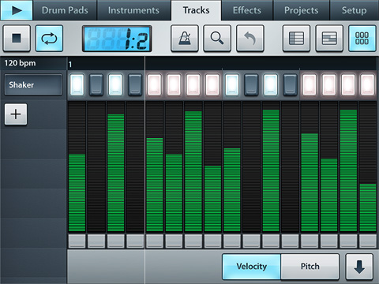
Task: Set velocity in empty step 2 column
Action: 96,167
